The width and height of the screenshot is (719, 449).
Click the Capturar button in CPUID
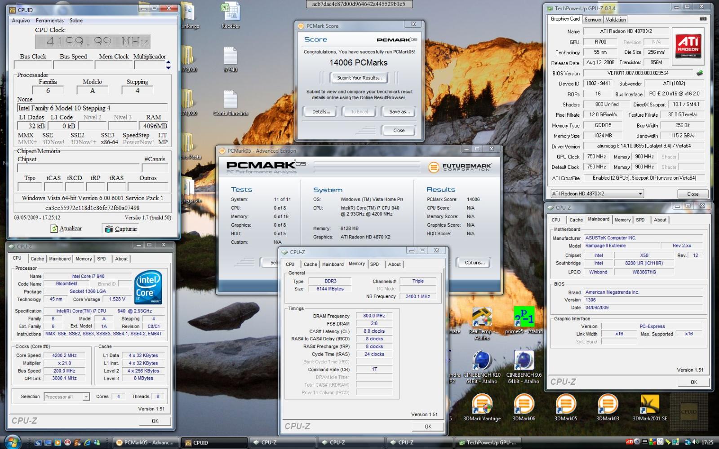click(121, 229)
